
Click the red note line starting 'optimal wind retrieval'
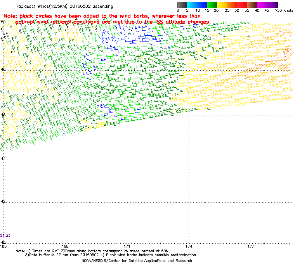113,22
